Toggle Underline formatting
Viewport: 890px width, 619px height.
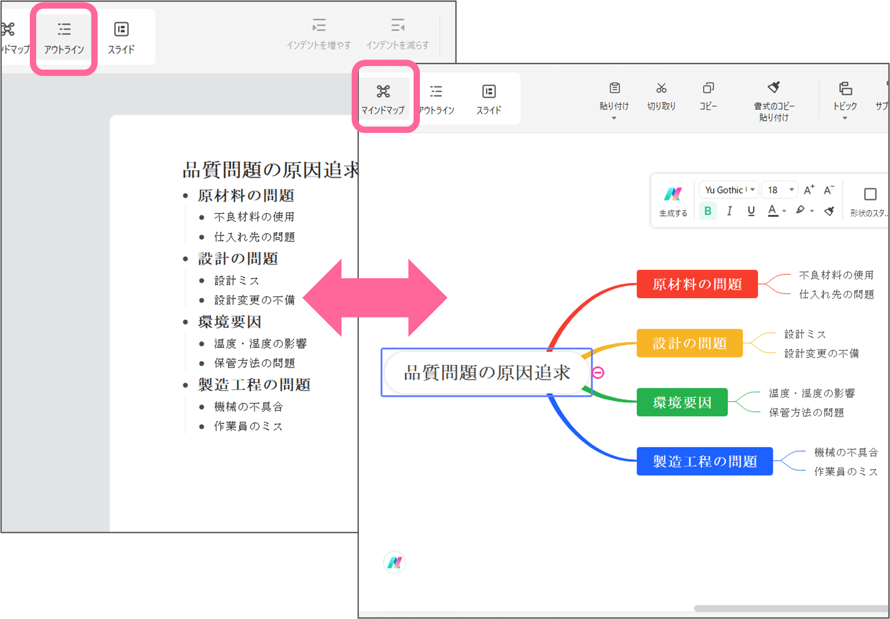tap(751, 211)
